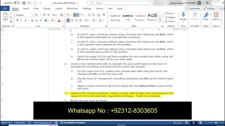The width and height of the screenshot is (225, 126).
Task: Click the Editing mode button
Action: click(210, 8)
